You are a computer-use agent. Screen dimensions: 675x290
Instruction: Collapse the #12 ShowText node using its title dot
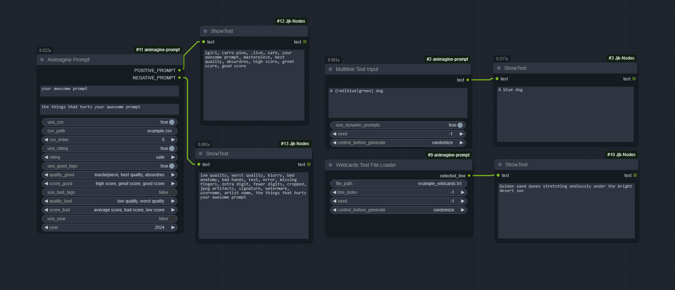click(205, 31)
